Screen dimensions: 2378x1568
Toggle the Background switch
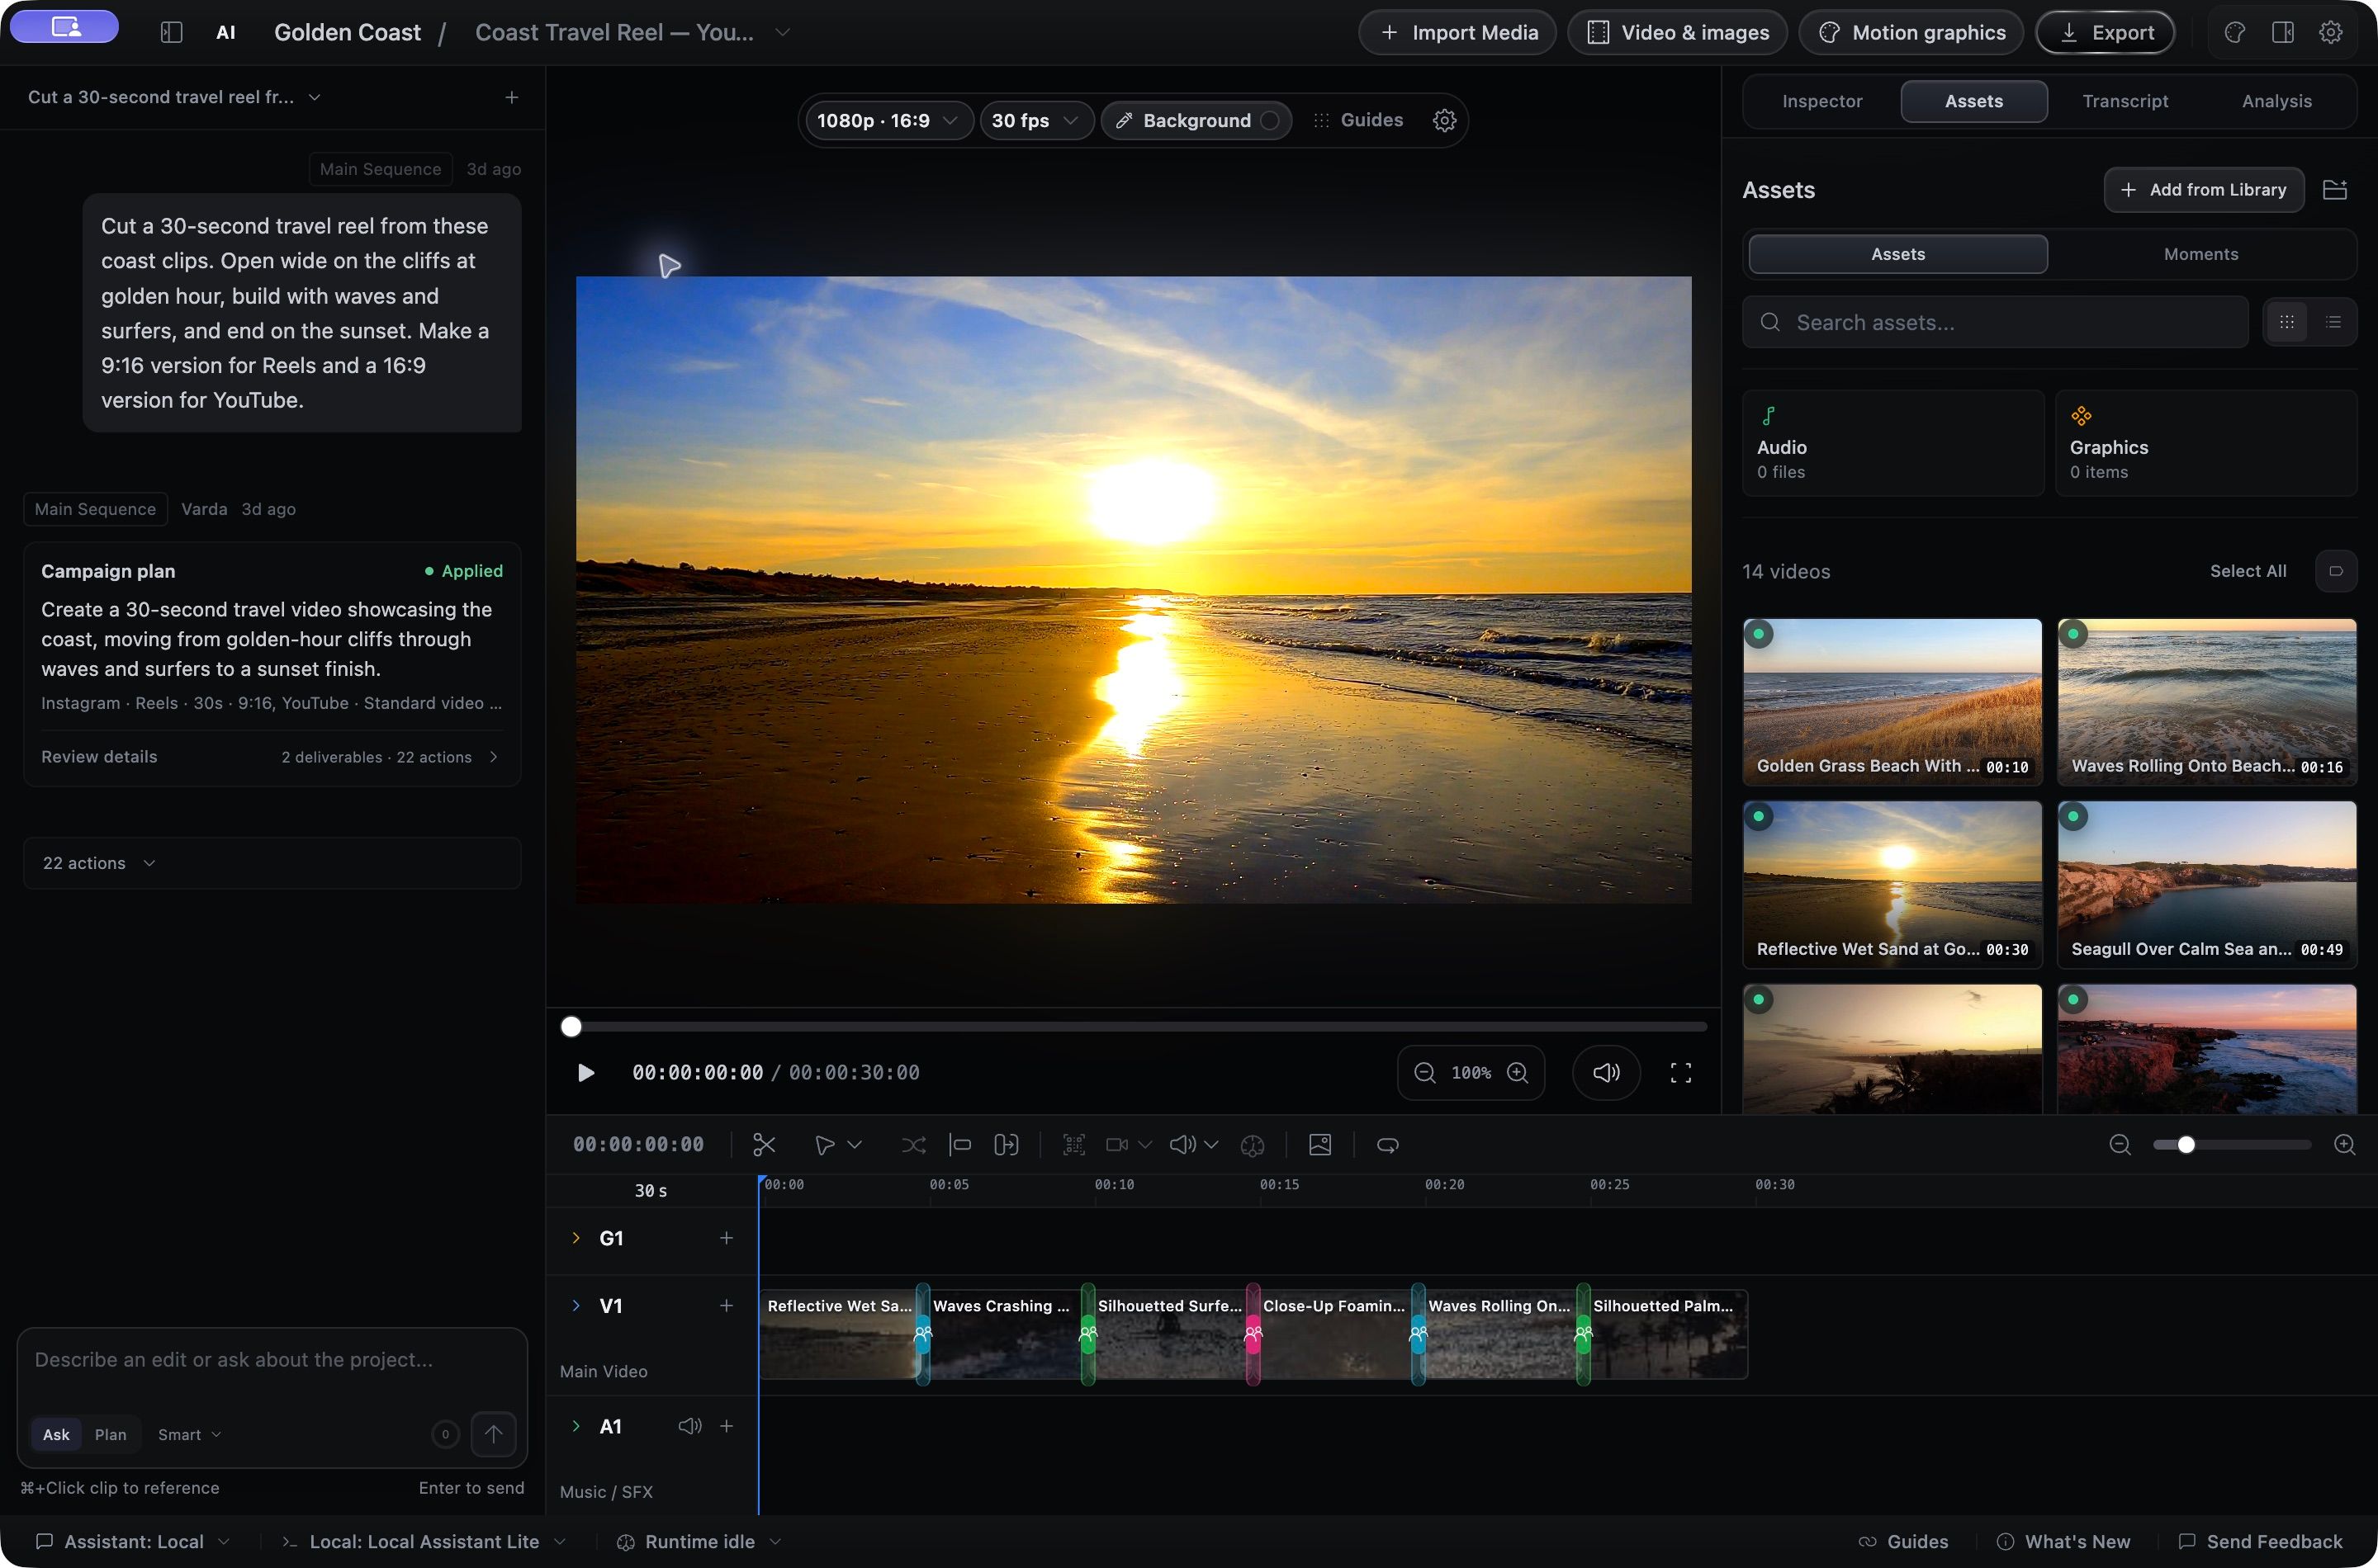1270,120
